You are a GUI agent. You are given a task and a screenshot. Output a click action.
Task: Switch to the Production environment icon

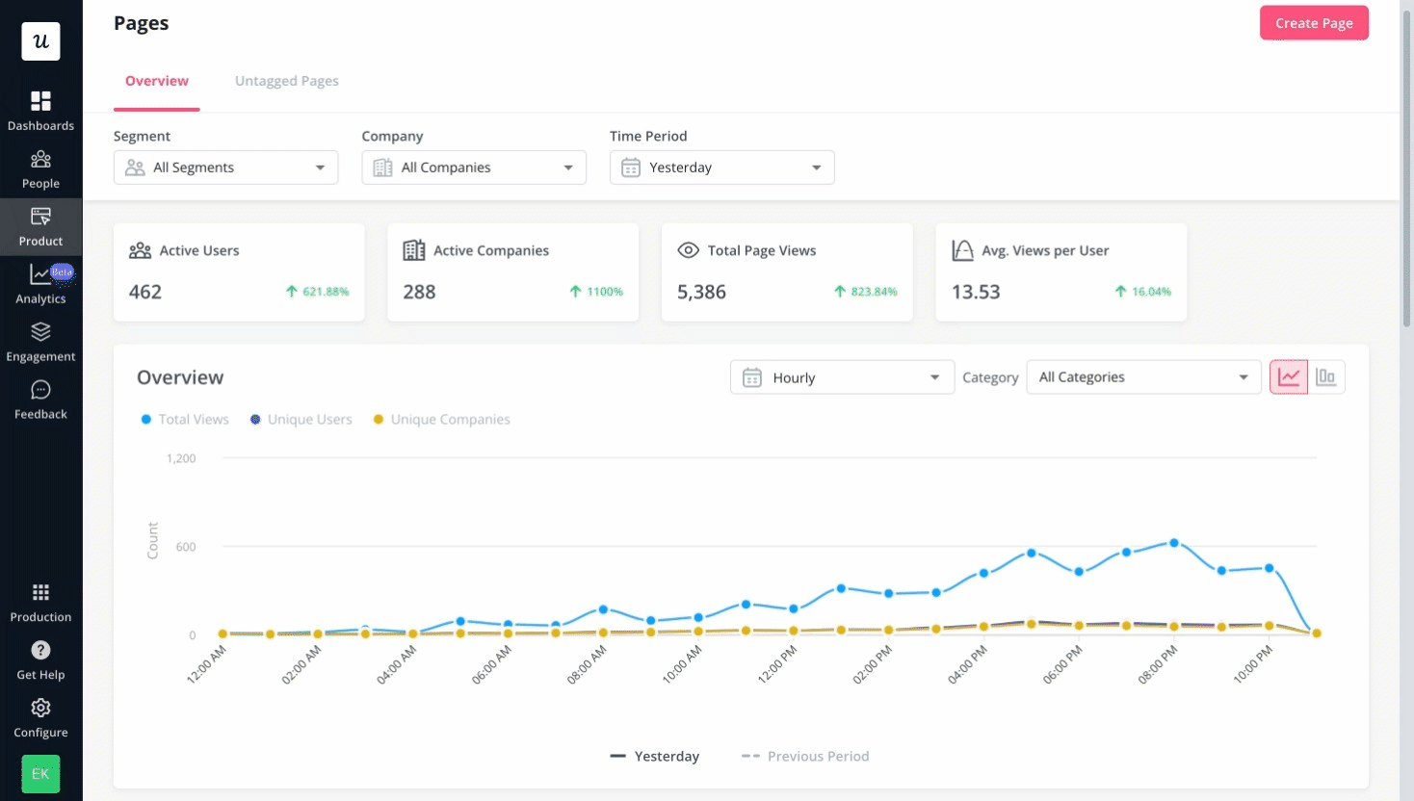click(x=40, y=600)
